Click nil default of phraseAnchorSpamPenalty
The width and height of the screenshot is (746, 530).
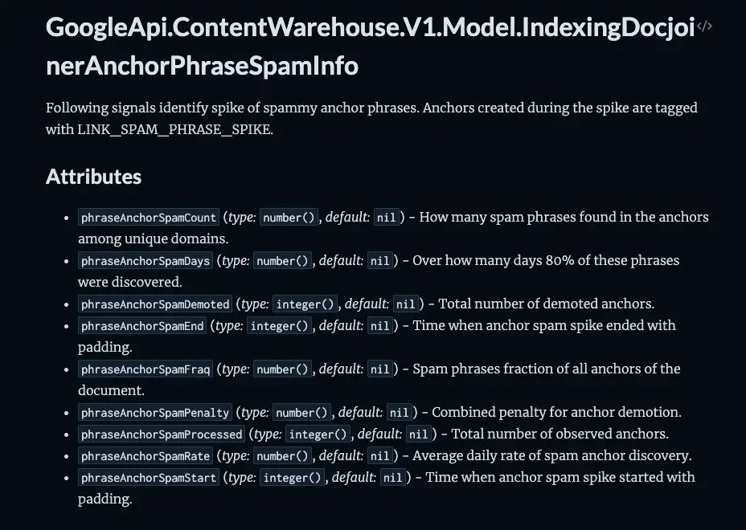click(400, 412)
